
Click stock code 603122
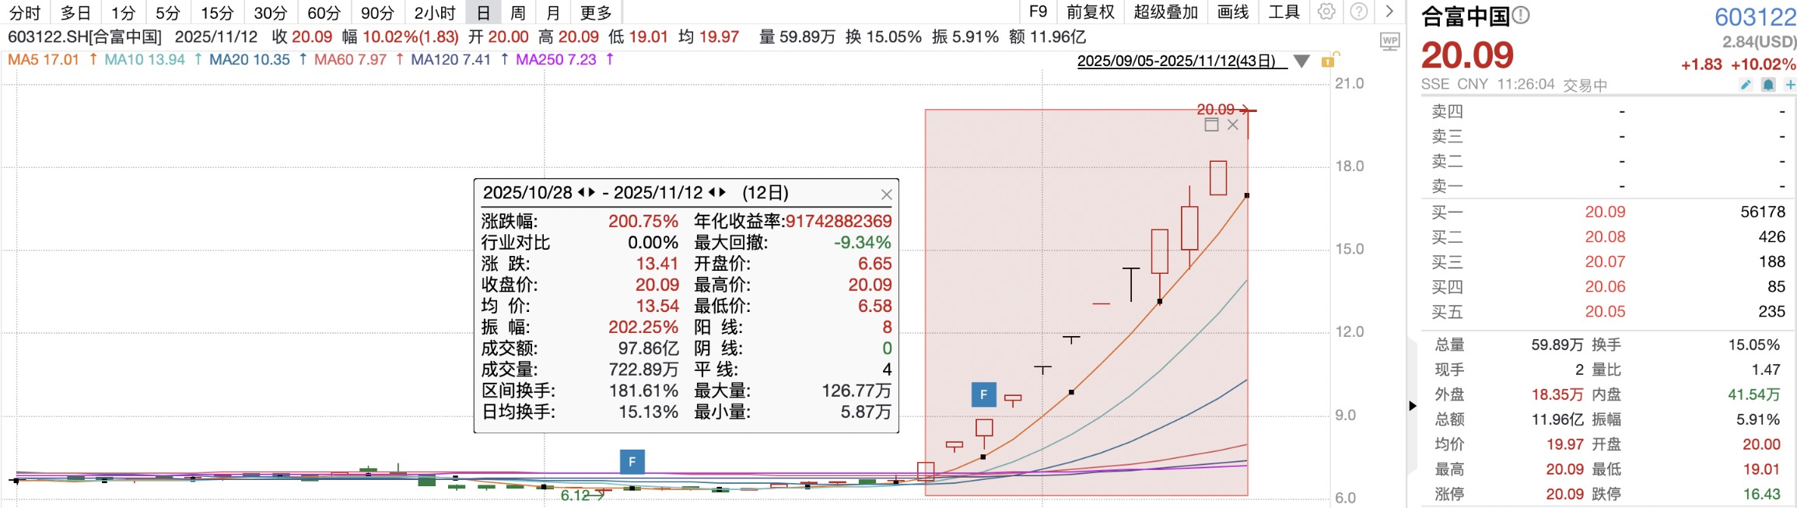point(1755,16)
